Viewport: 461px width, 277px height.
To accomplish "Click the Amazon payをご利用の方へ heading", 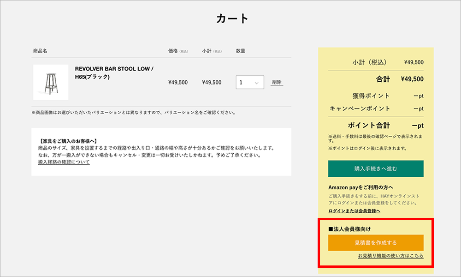I will (361, 187).
